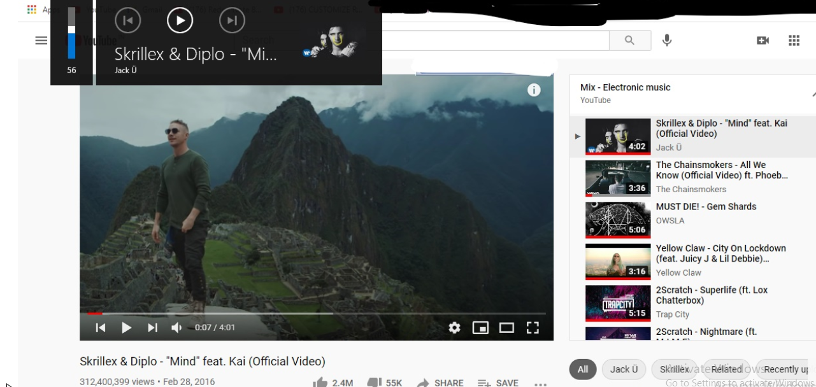816x387 pixels.
Task: Mute the video player volume
Action: pos(176,328)
